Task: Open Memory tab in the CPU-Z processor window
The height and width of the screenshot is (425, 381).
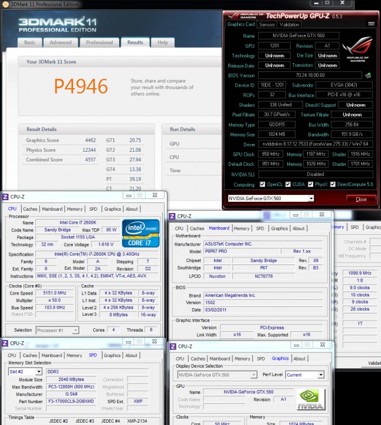Action: tap(75, 209)
